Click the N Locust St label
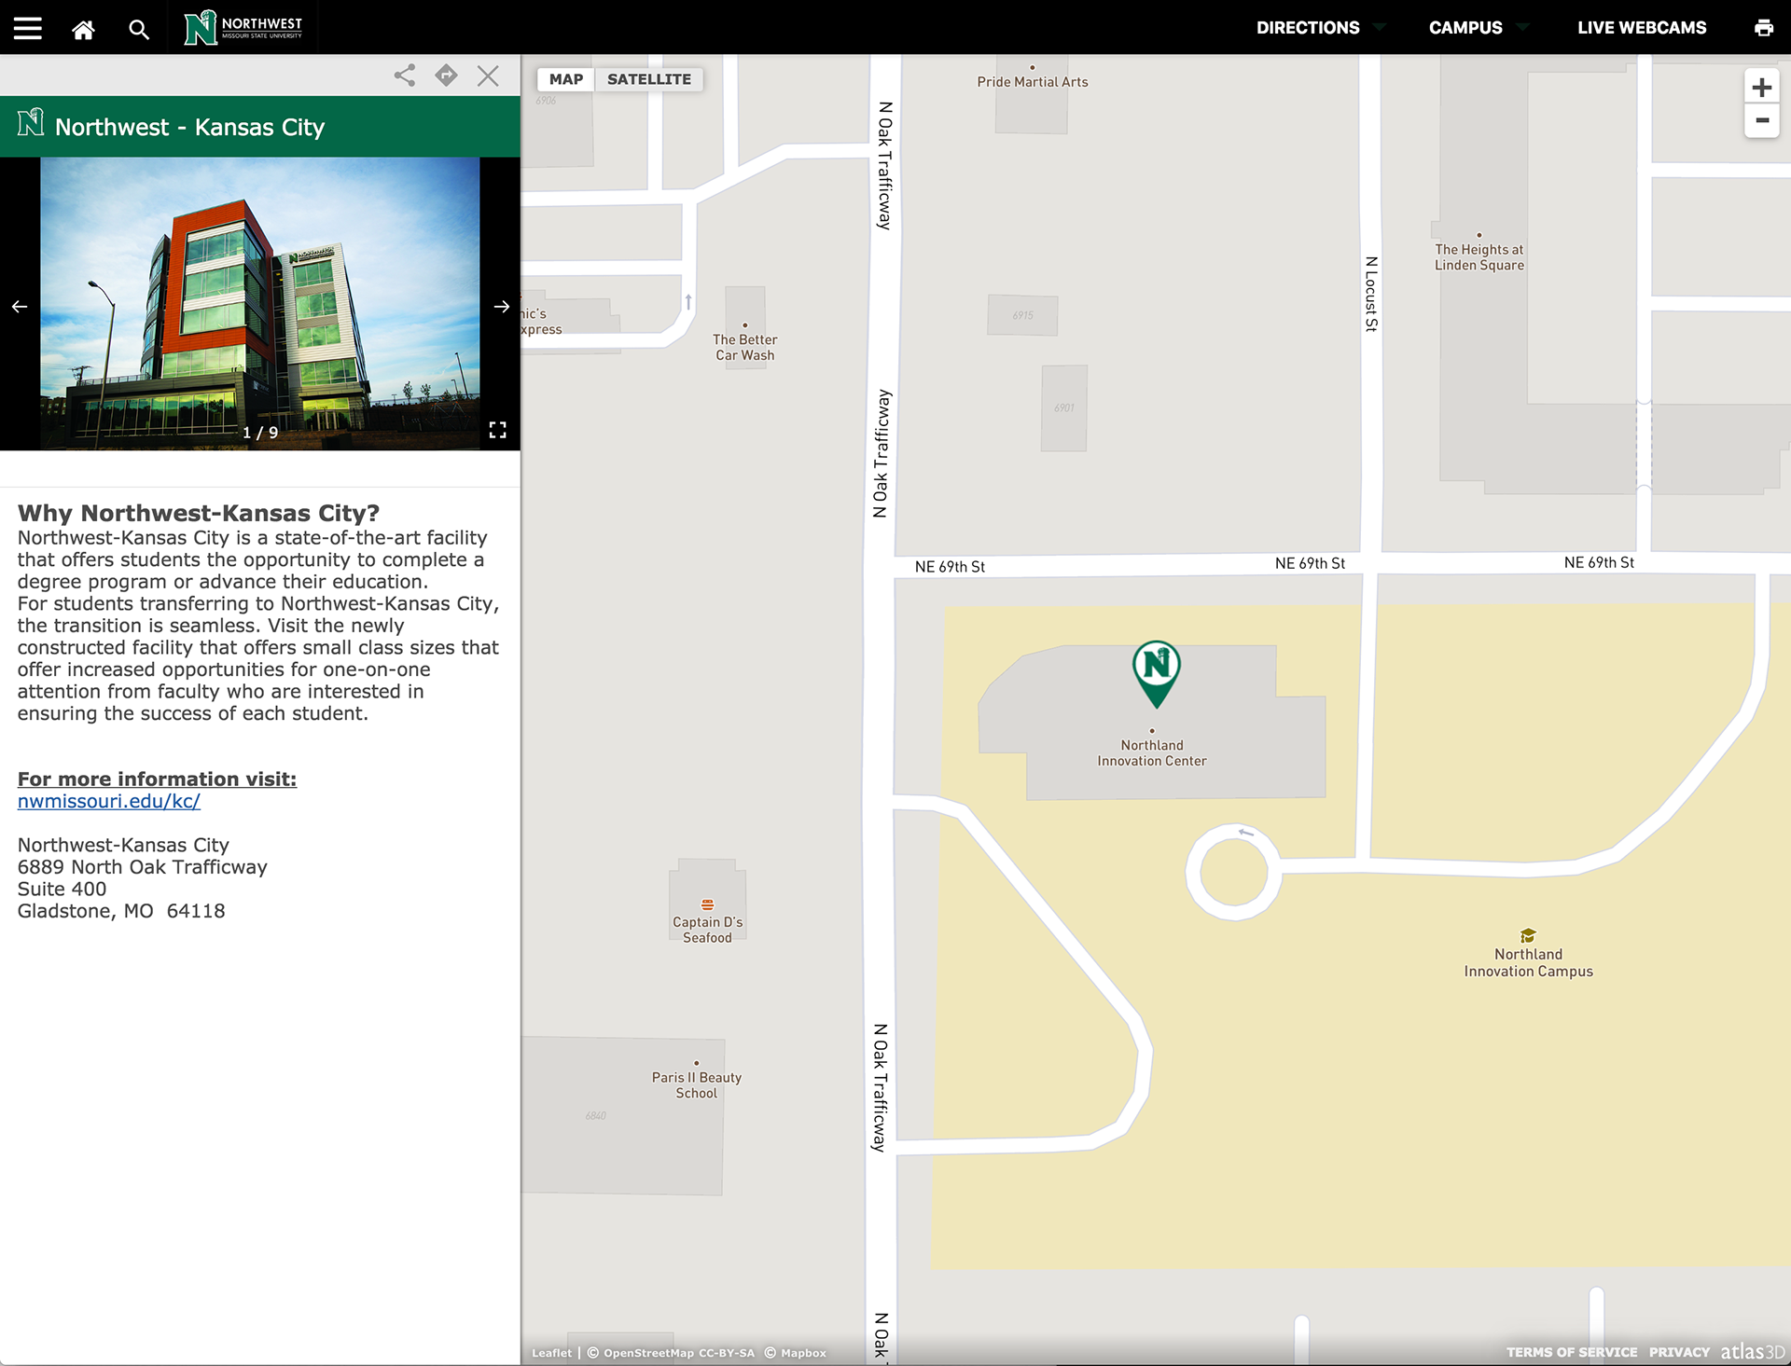 [x=1371, y=294]
